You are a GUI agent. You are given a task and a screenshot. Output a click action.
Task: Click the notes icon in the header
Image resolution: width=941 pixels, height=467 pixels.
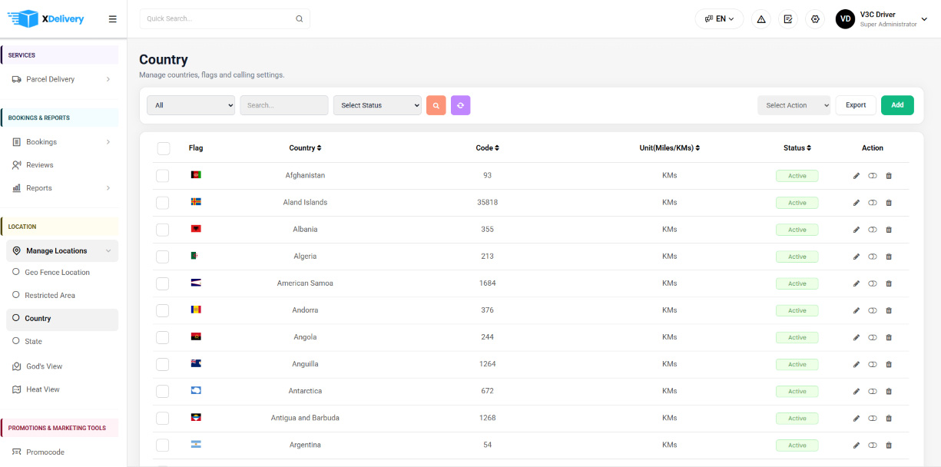(x=788, y=18)
